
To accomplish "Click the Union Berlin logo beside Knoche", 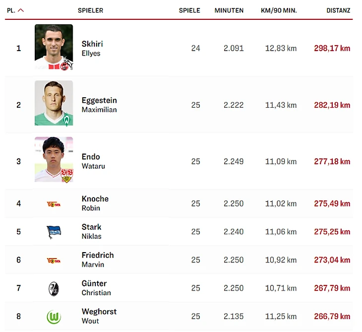I will pos(54,203).
